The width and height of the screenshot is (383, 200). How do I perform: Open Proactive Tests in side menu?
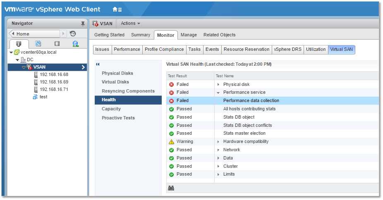pos(118,118)
